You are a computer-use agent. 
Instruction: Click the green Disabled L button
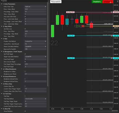pos(97,2)
